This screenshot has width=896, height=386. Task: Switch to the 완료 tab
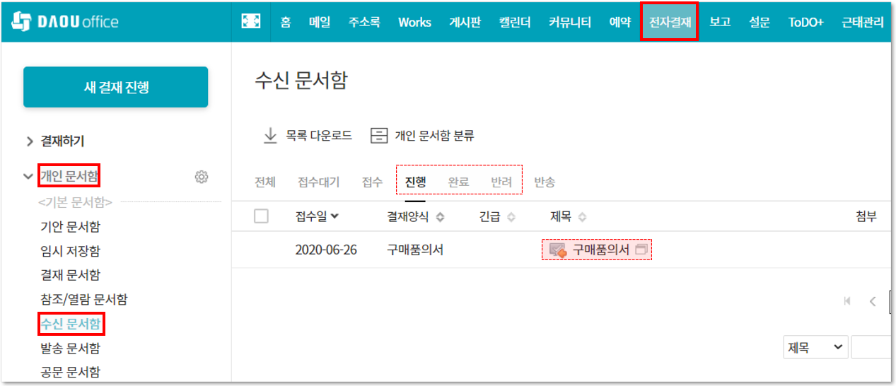[458, 182]
